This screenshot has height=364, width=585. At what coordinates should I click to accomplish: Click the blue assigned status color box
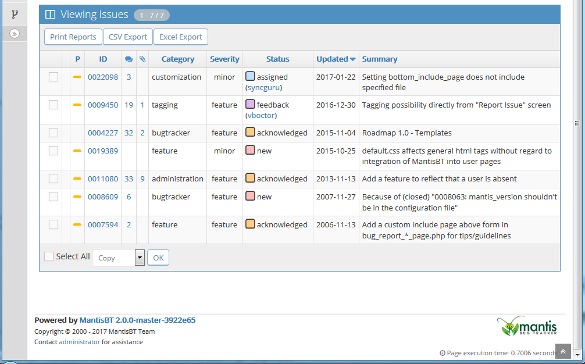(x=250, y=76)
